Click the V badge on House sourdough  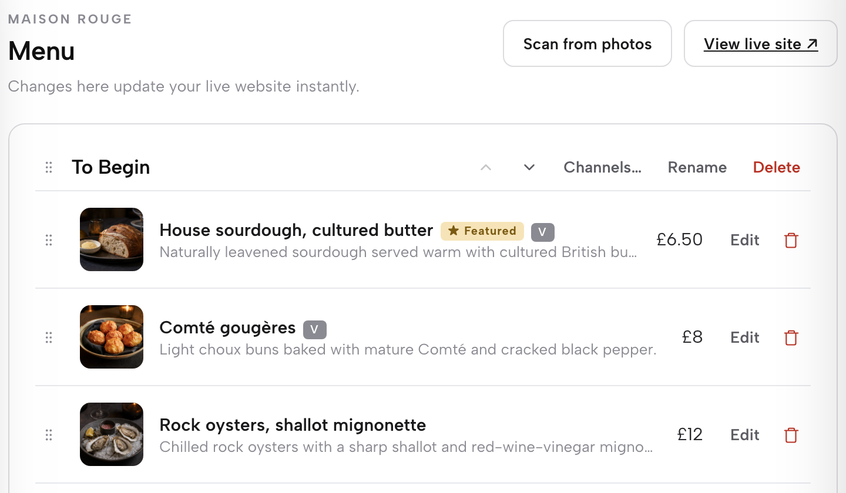(x=543, y=232)
